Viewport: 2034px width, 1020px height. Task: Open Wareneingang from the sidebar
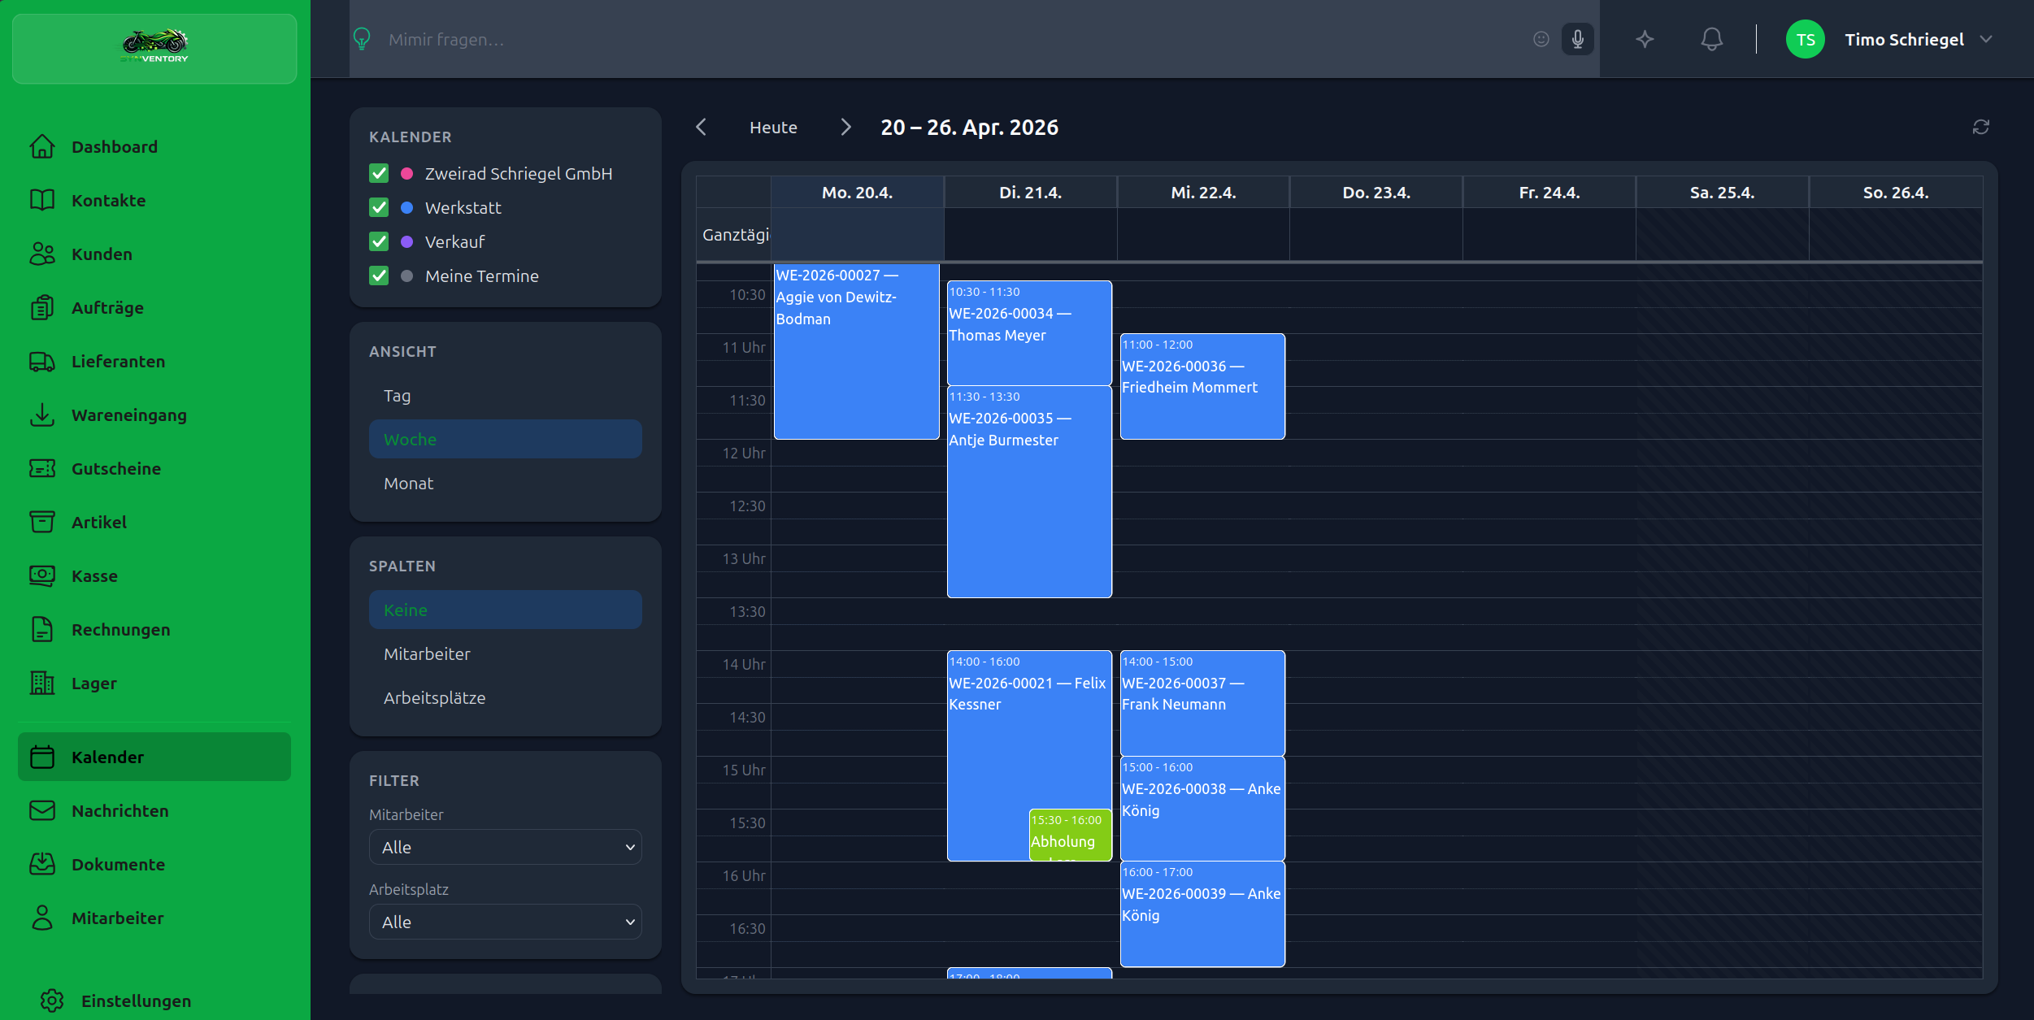(x=128, y=415)
